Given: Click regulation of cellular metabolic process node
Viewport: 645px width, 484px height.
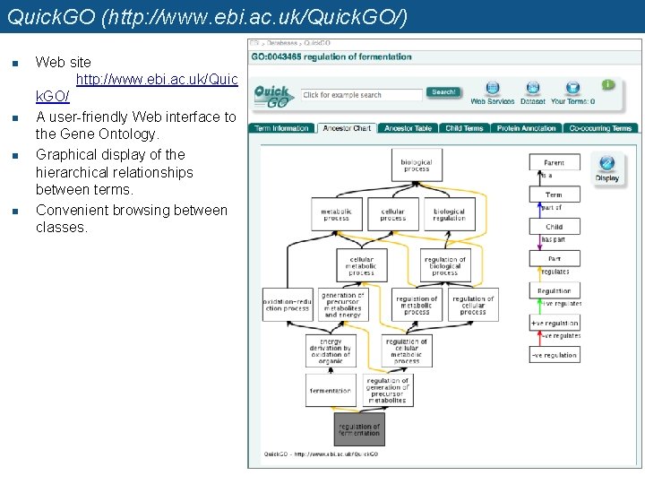Looking at the screenshot, I should (407, 350).
